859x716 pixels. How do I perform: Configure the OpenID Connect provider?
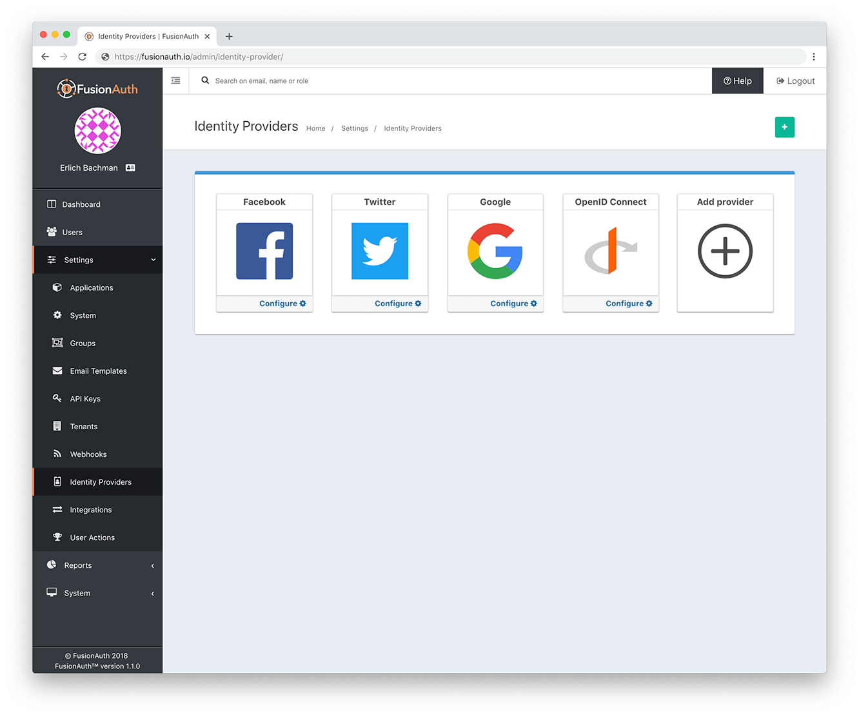pos(629,304)
